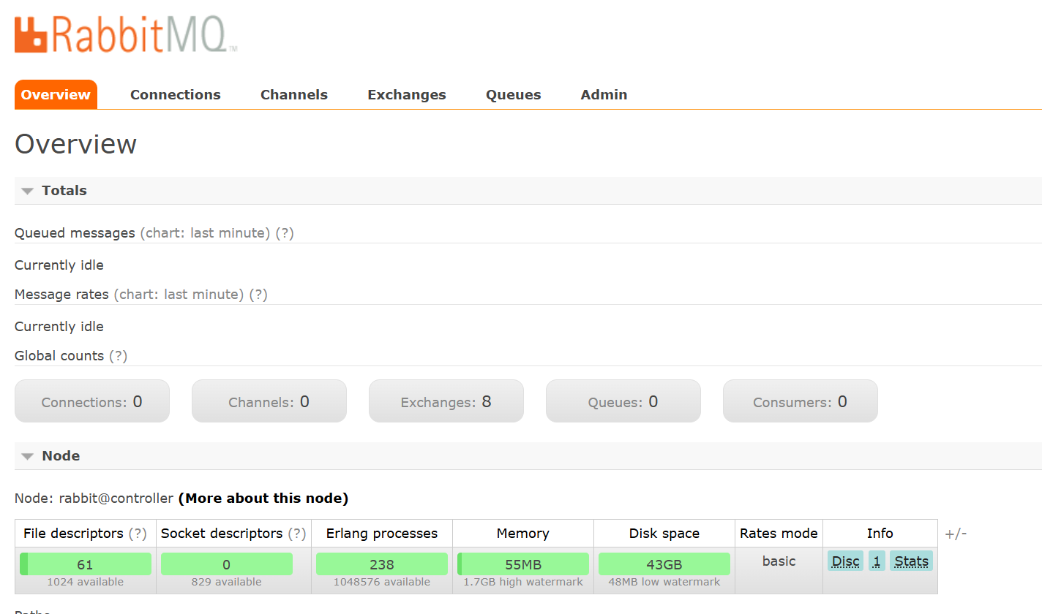Click the Info column header

click(880, 534)
